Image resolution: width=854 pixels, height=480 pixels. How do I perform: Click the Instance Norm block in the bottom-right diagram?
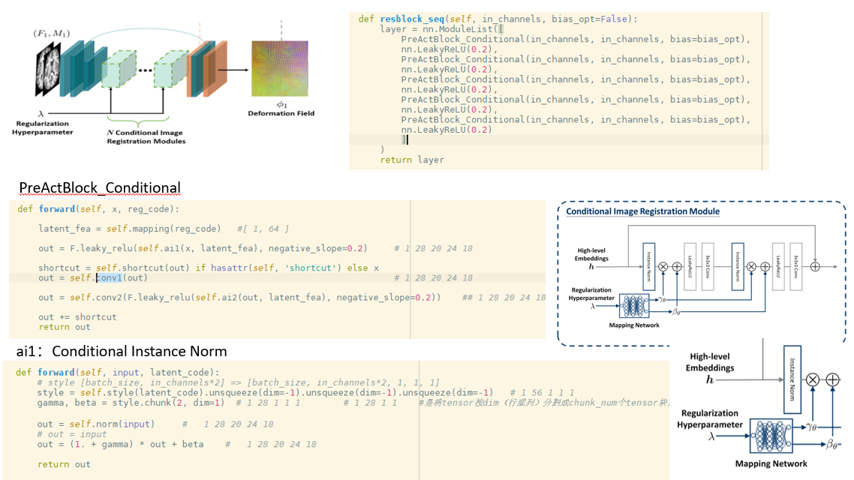point(792,379)
